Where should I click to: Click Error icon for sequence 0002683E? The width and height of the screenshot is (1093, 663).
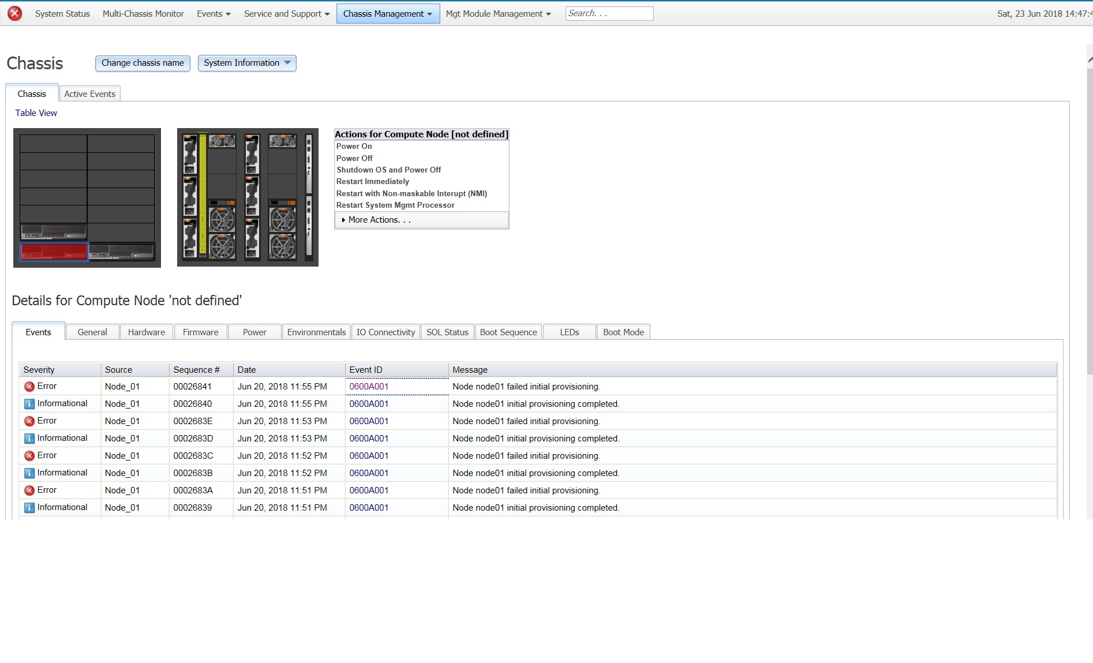[29, 421]
